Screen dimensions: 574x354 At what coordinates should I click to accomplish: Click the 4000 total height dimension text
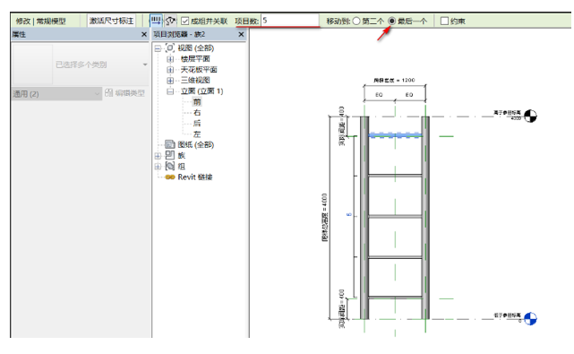(325, 217)
